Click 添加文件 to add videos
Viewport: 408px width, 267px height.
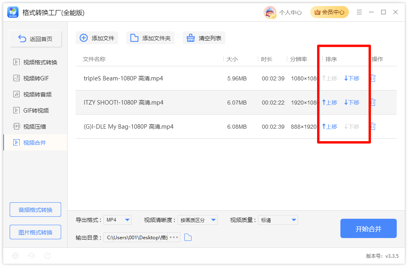pyautogui.click(x=97, y=38)
